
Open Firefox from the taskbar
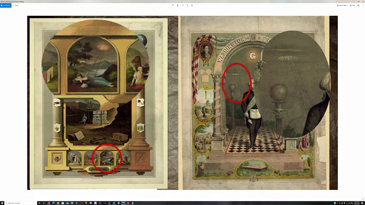click(x=49, y=203)
